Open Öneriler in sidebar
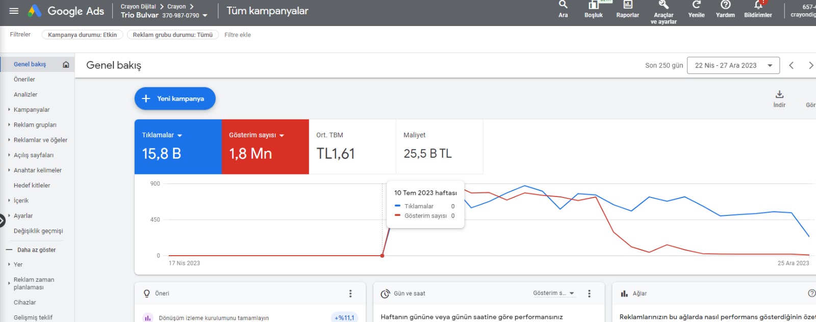 tap(24, 80)
